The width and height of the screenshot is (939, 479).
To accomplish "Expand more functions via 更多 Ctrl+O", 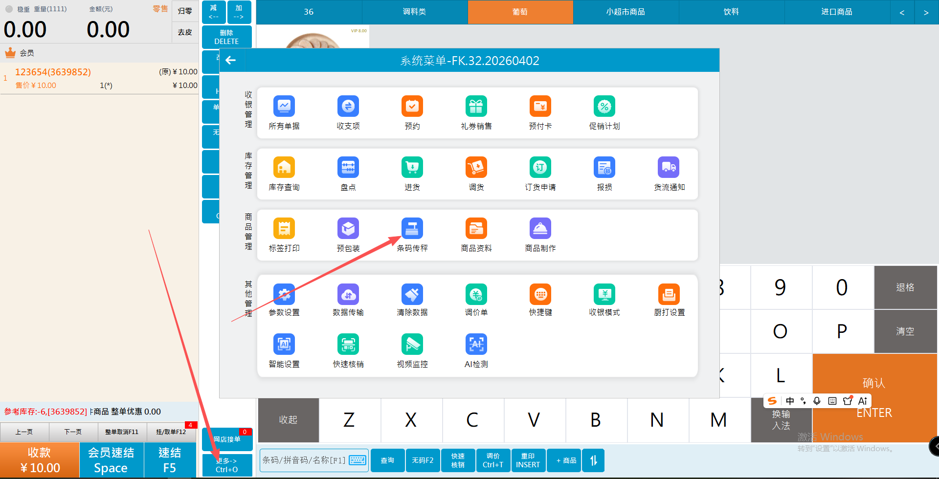I will pos(227,465).
